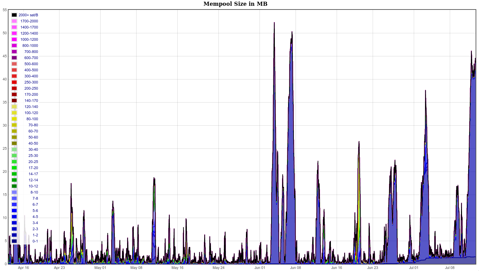Screen dimensions: 479x271
Task: Click the 170-200 legend color swatch
Action: tap(14, 94)
